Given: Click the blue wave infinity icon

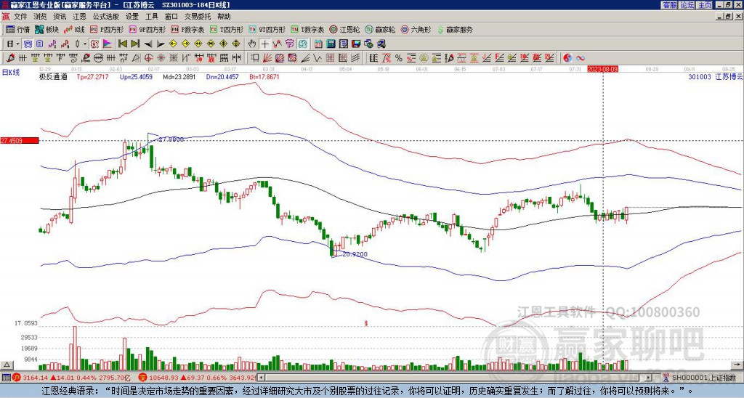Looking at the screenshot, I should (x=581, y=58).
